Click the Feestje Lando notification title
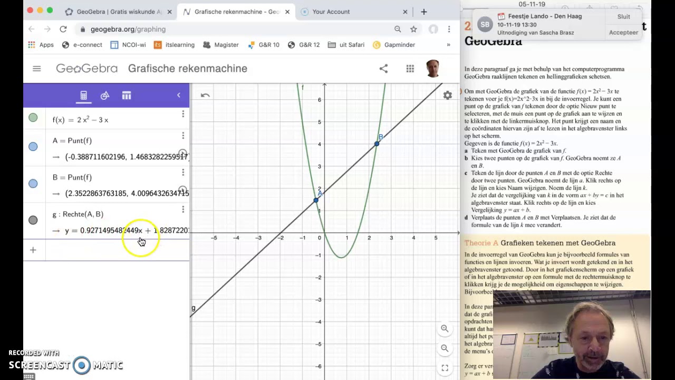The height and width of the screenshot is (380, 675). (x=545, y=16)
